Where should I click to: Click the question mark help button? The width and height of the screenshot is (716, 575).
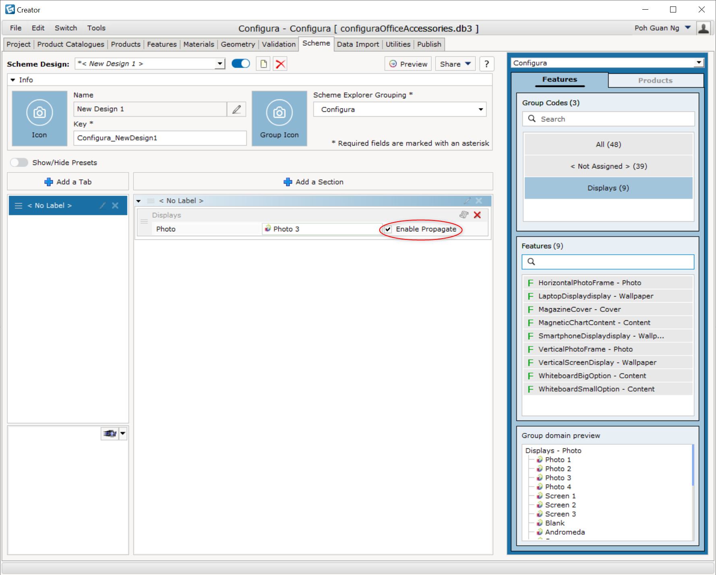coord(486,64)
